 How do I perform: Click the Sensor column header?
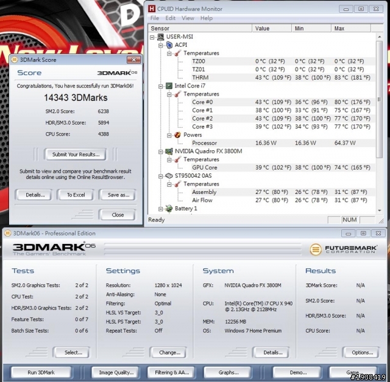point(200,29)
